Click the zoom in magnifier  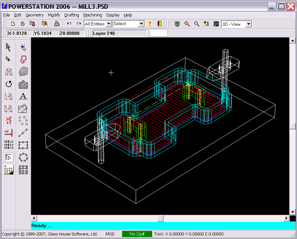tap(187, 24)
